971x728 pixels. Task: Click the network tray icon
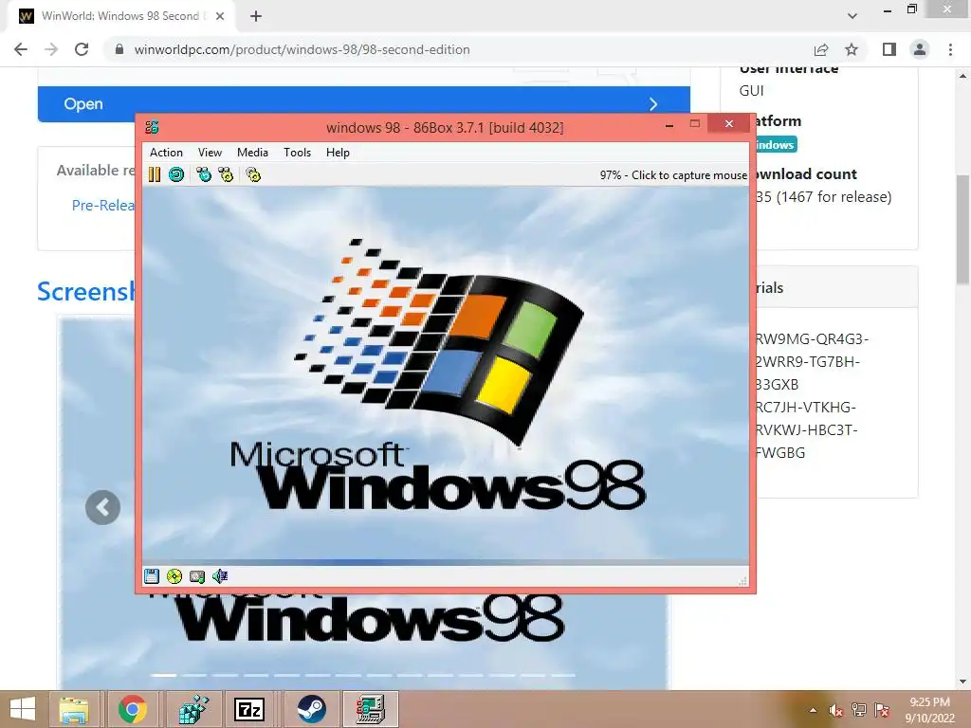click(859, 710)
